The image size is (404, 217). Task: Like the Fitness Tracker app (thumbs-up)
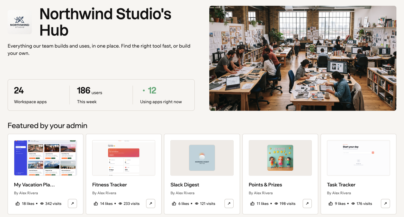pos(96,204)
